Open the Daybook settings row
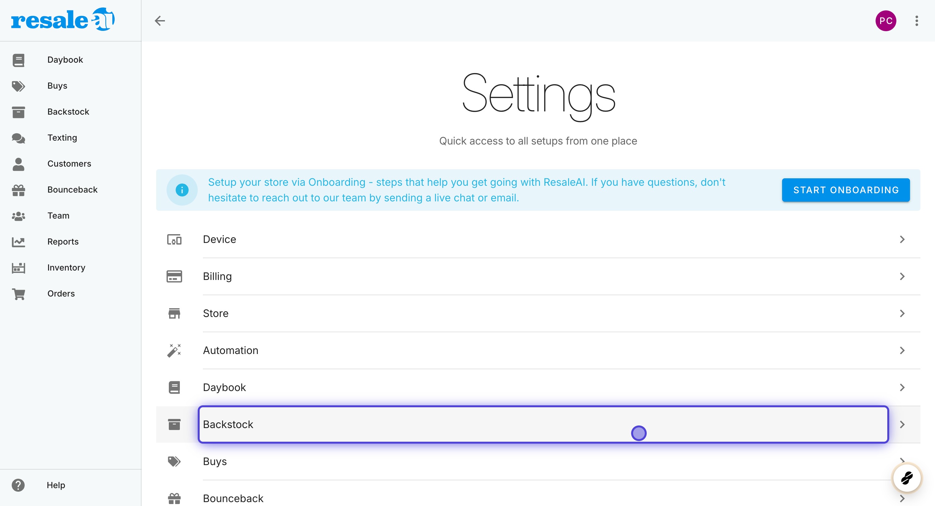This screenshot has height=506, width=935. click(x=538, y=387)
